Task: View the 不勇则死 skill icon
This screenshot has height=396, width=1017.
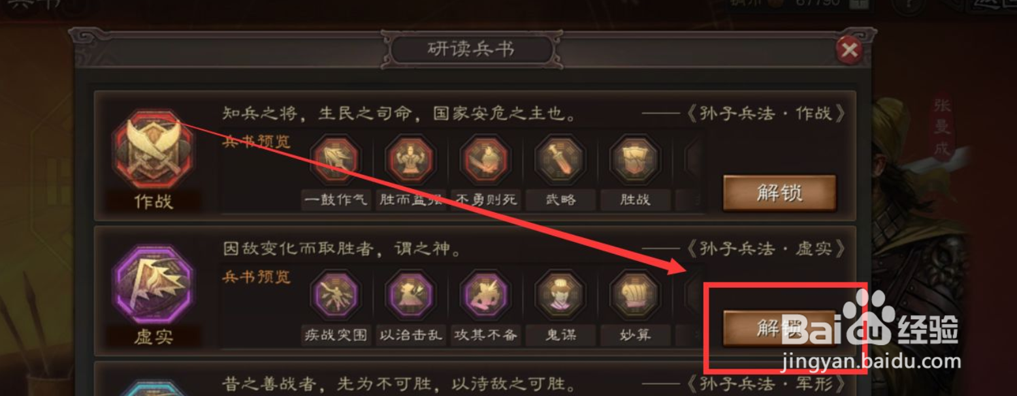Action: pyautogui.click(x=485, y=159)
